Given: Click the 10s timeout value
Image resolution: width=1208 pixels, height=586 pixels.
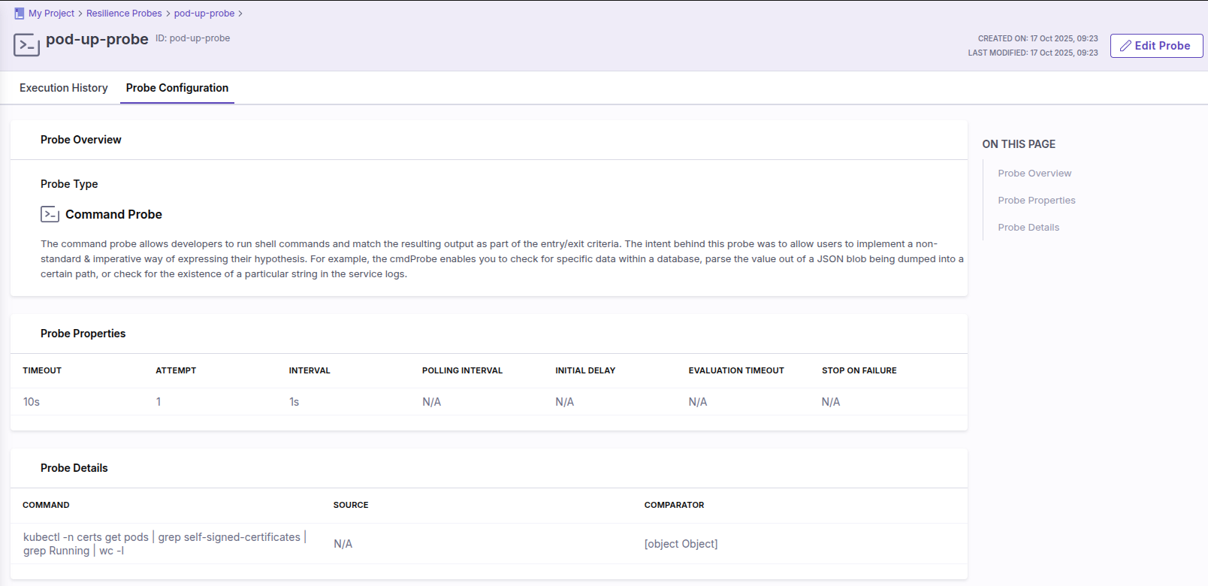Looking at the screenshot, I should (32, 402).
